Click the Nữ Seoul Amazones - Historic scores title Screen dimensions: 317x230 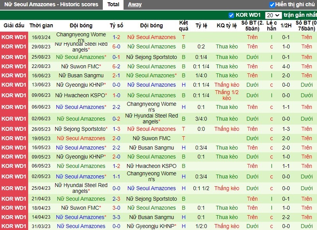[51, 4]
